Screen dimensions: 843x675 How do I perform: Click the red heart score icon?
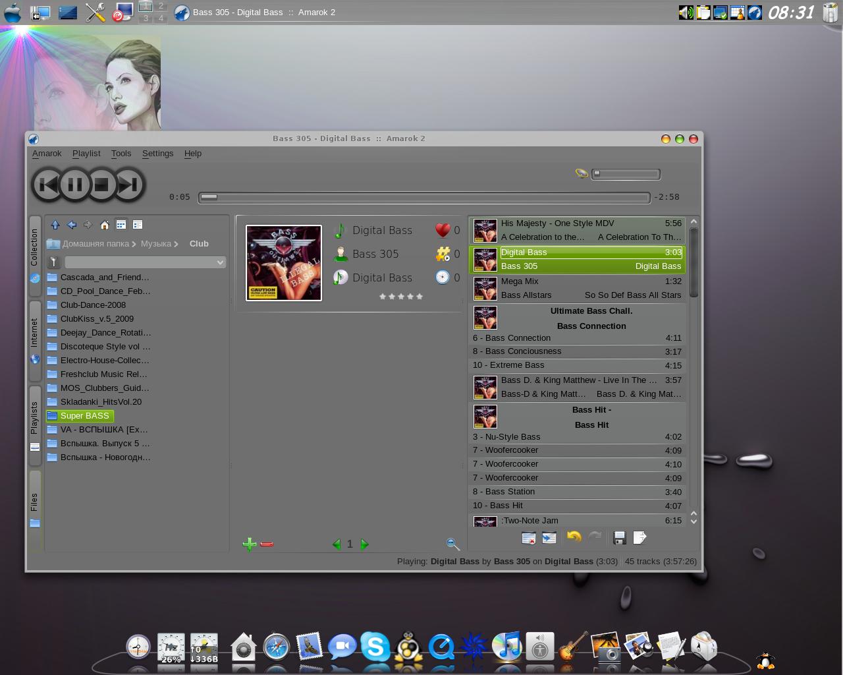click(x=443, y=230)
